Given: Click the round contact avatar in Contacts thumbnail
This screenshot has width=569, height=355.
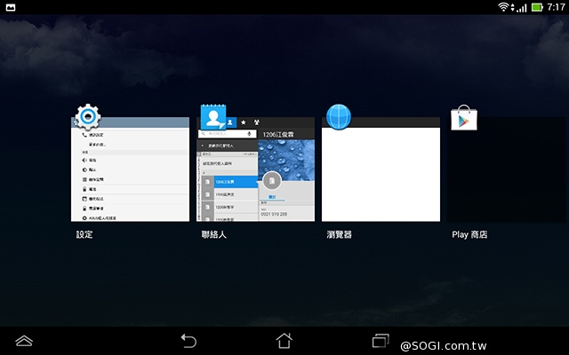Looking at the screenshot, I should coord(272,180).
